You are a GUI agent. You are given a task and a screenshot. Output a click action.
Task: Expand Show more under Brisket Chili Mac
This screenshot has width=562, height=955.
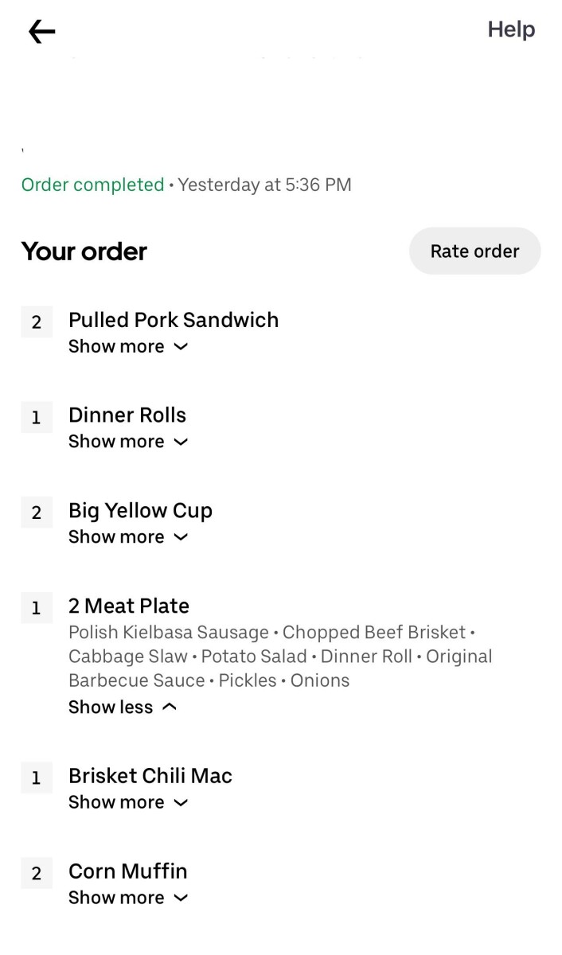[x=128, y=802]
